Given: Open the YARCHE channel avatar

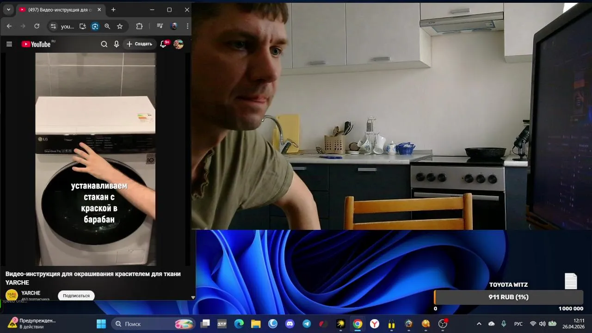Looking at the screenshot, I should click(12, 295).
